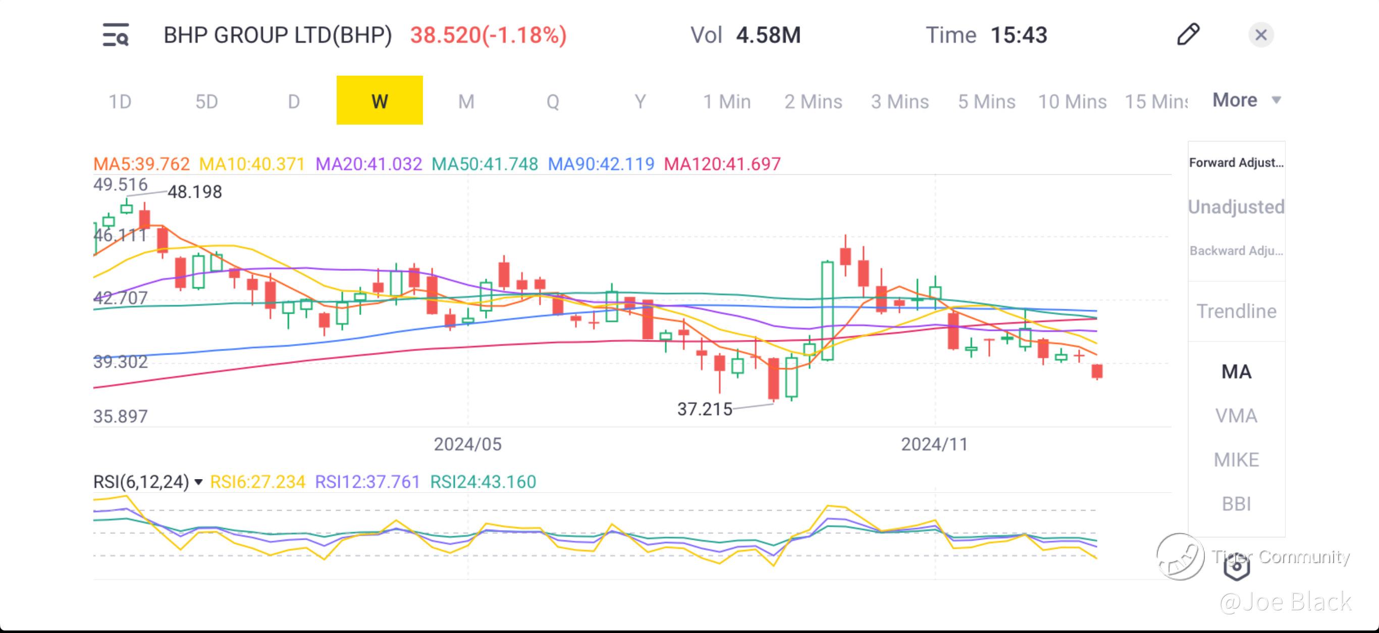
Task: Click the last red candlestick on chart
Action: [x=1097, y=371]
